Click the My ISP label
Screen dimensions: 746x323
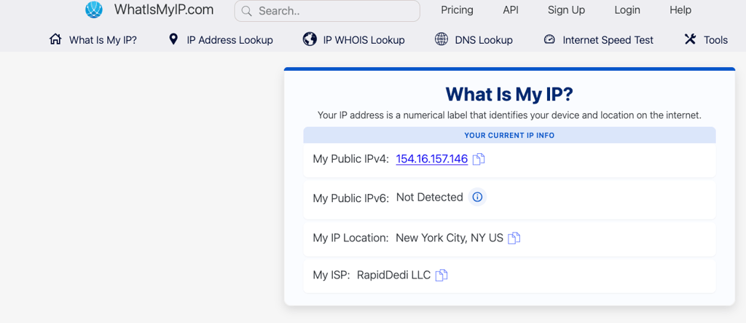pos(331,275)
